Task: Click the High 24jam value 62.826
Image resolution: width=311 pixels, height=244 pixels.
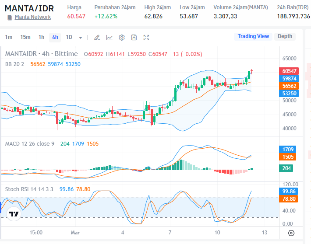Action: tap(153, 16)
